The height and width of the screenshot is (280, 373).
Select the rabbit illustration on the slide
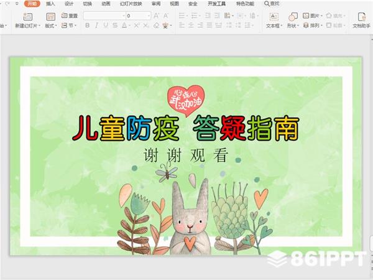tap(190, 218)
